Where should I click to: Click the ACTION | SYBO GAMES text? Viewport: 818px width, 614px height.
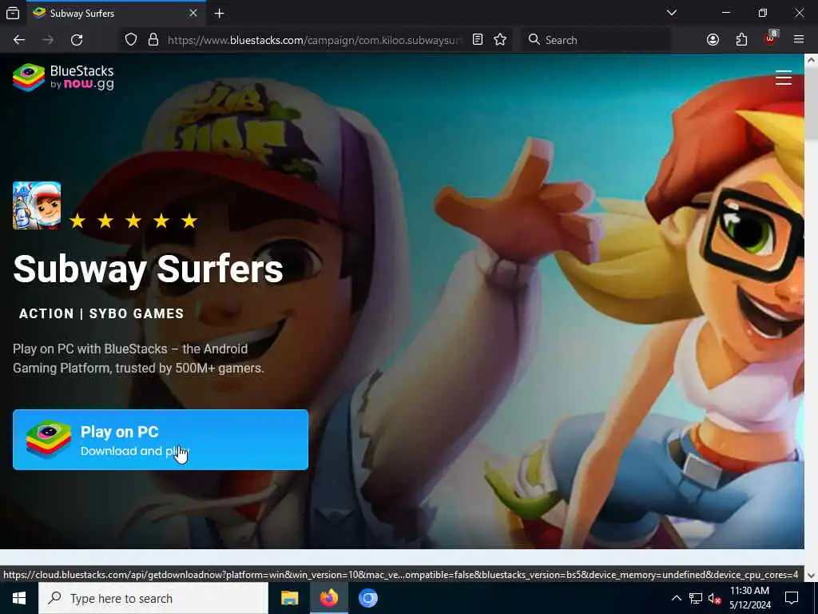101,313
